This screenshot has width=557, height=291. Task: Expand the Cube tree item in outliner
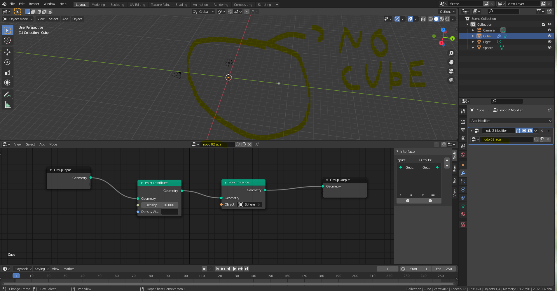pos(473,36)
